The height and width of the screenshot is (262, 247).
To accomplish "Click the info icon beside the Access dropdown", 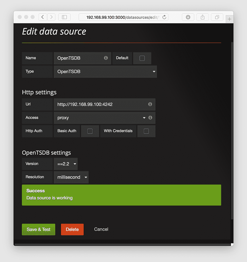I will click(x=150, y=117).
